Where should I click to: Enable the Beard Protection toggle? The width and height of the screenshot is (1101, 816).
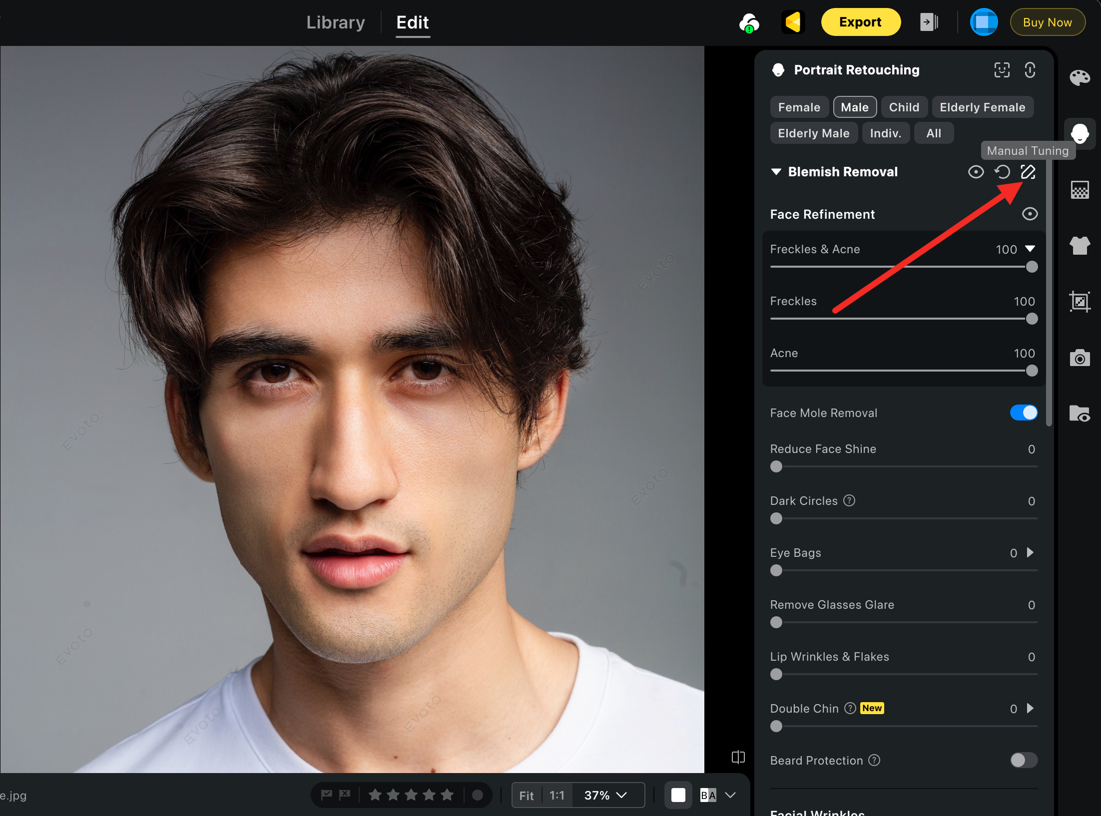coord(1023,760)
